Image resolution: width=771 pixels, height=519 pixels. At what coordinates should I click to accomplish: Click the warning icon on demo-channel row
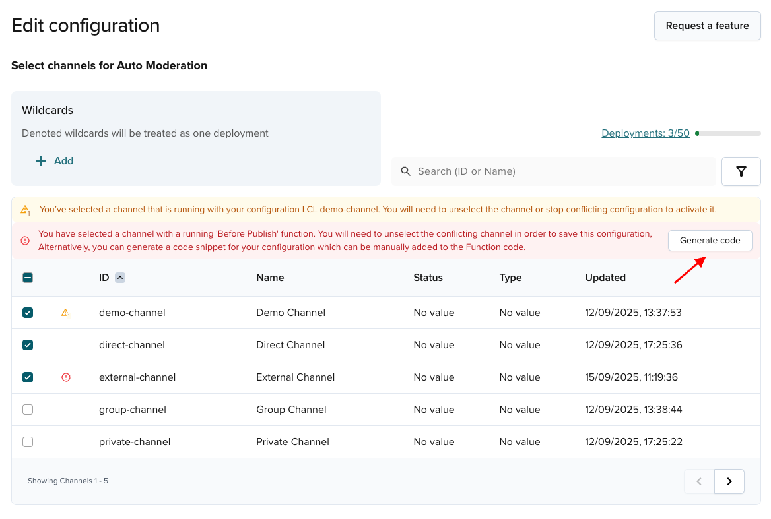click(x=65, y=313)
